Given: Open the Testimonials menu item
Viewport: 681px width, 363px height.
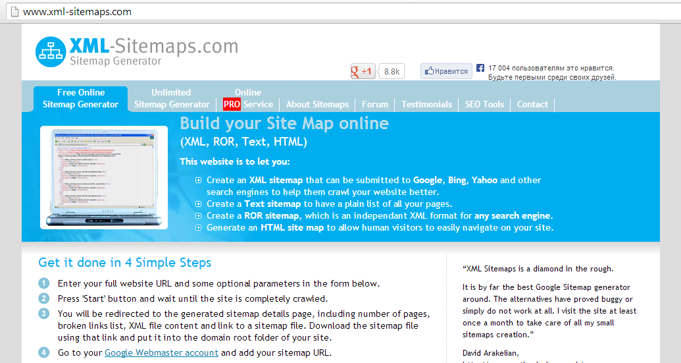Looking at the screenshot, I should [426, 104].
